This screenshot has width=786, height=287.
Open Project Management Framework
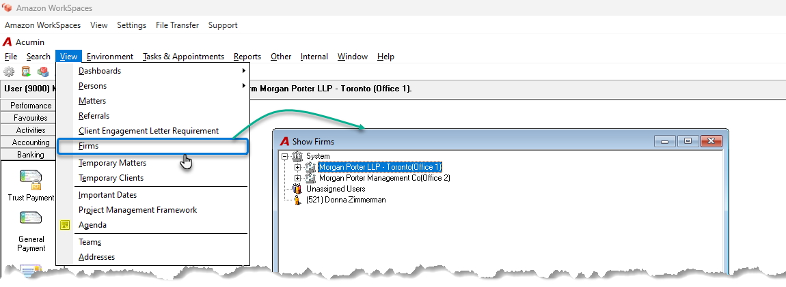[x=153, y=210]
